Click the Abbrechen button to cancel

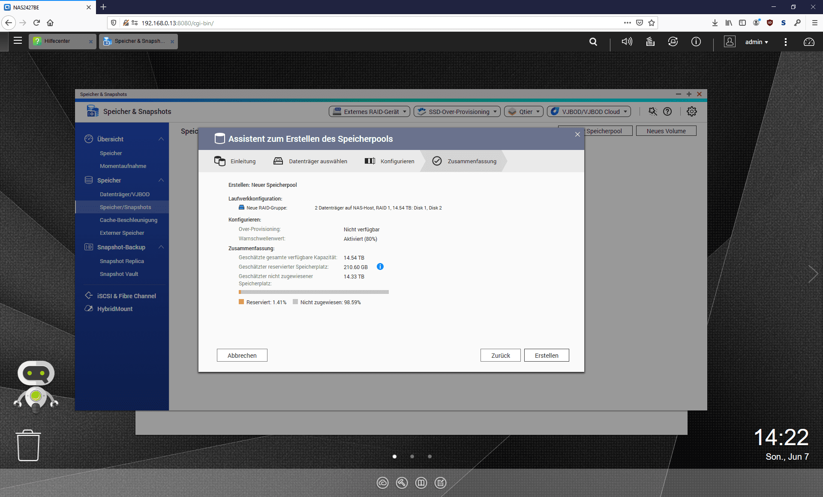coord(243,356)
